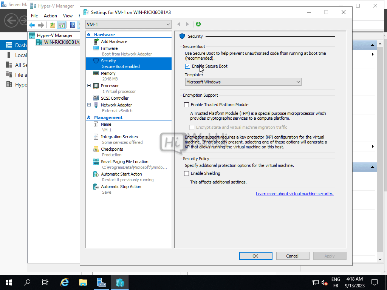Check Enable Trusted Platform Module

[187, 105]
